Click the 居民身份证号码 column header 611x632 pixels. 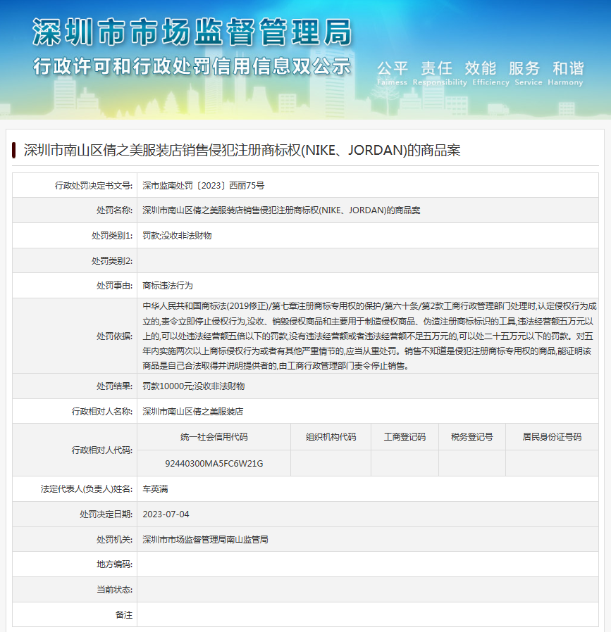pyautogui.click(x=552, y=437)
